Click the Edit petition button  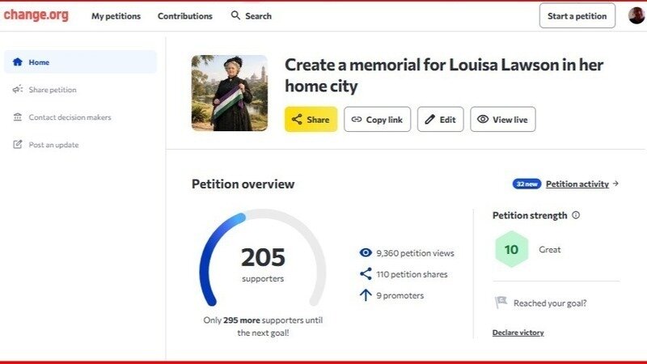click(x=440, y=119)
